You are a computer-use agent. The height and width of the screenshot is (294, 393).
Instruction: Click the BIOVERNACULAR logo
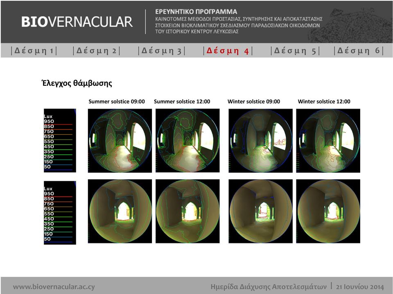tap(77, 22)
